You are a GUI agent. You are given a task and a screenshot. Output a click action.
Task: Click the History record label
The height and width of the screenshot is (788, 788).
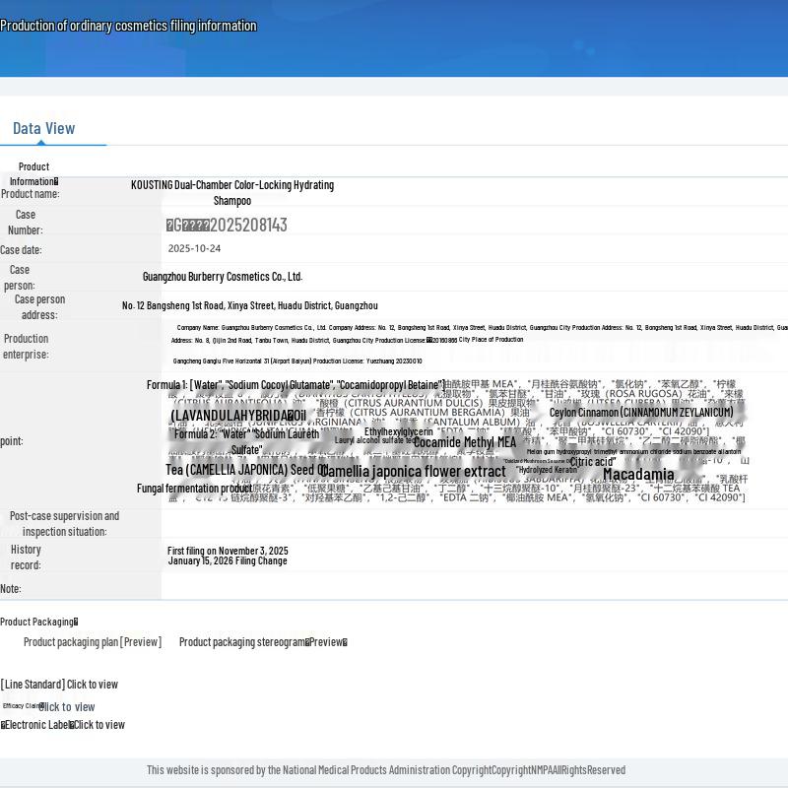26,558
